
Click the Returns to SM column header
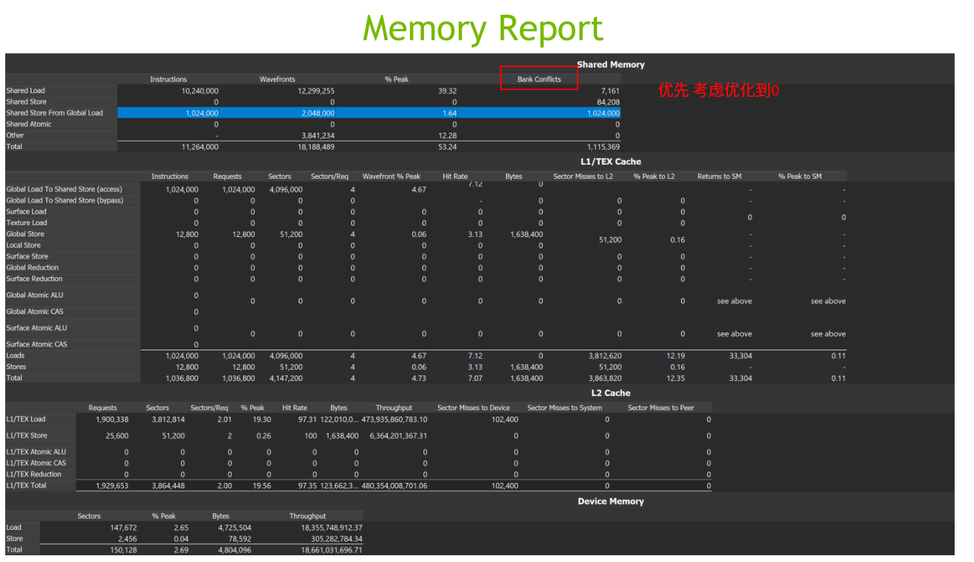[x=719, y=177]
